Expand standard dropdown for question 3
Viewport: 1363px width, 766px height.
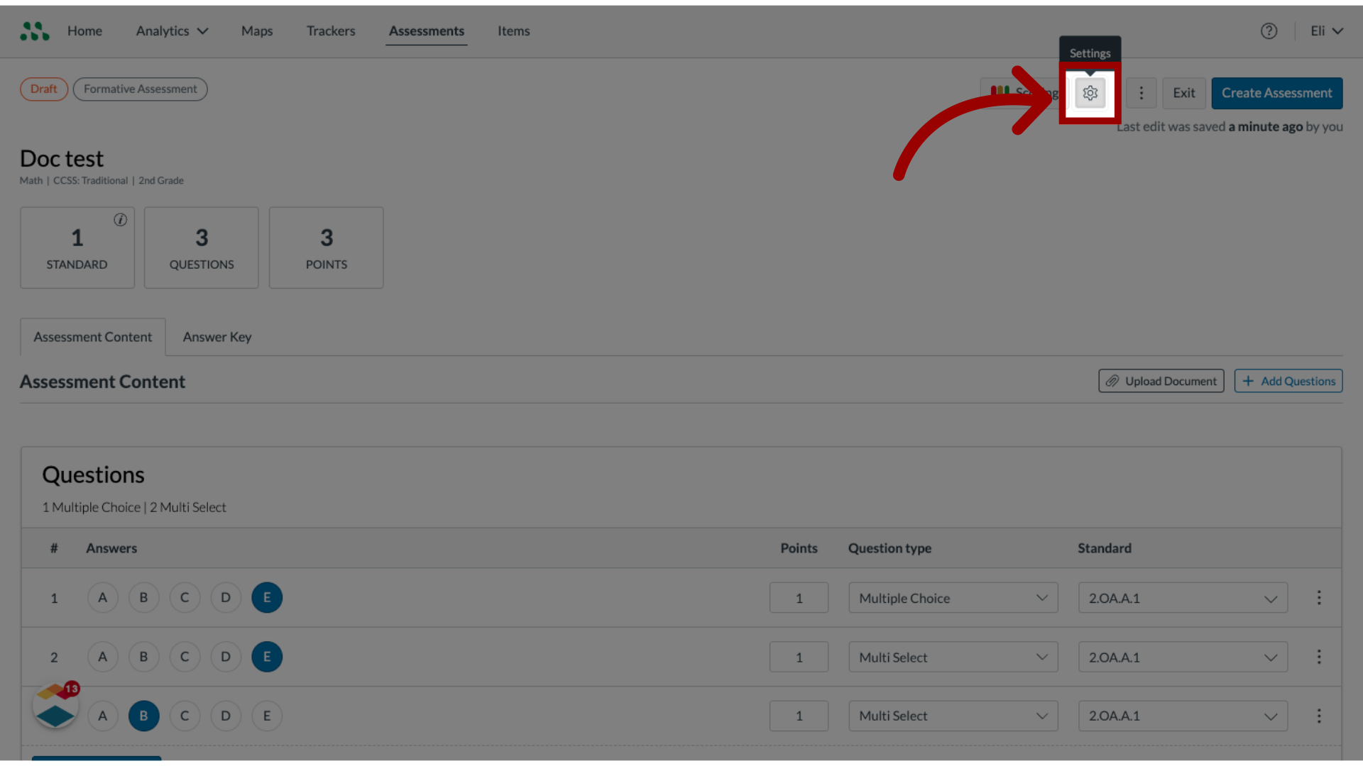[1270, 716]
